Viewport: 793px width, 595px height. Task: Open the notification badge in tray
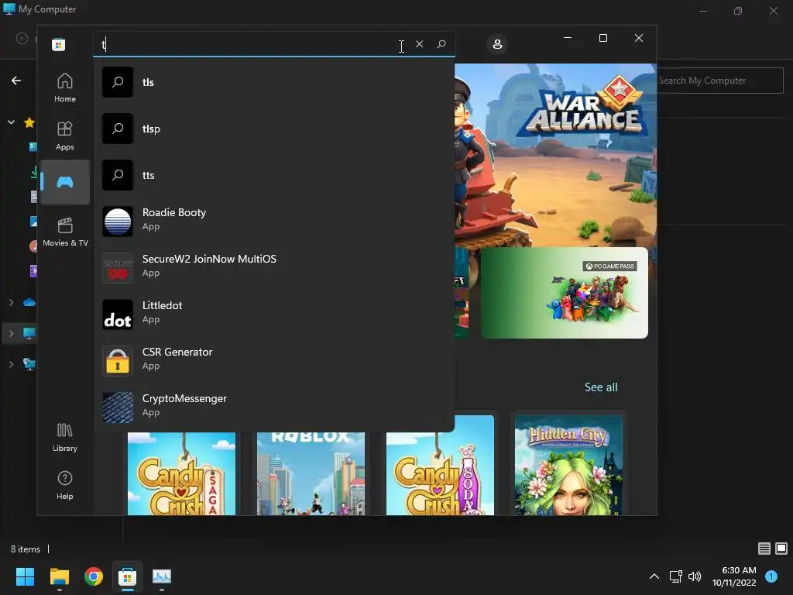pos(771,576)
